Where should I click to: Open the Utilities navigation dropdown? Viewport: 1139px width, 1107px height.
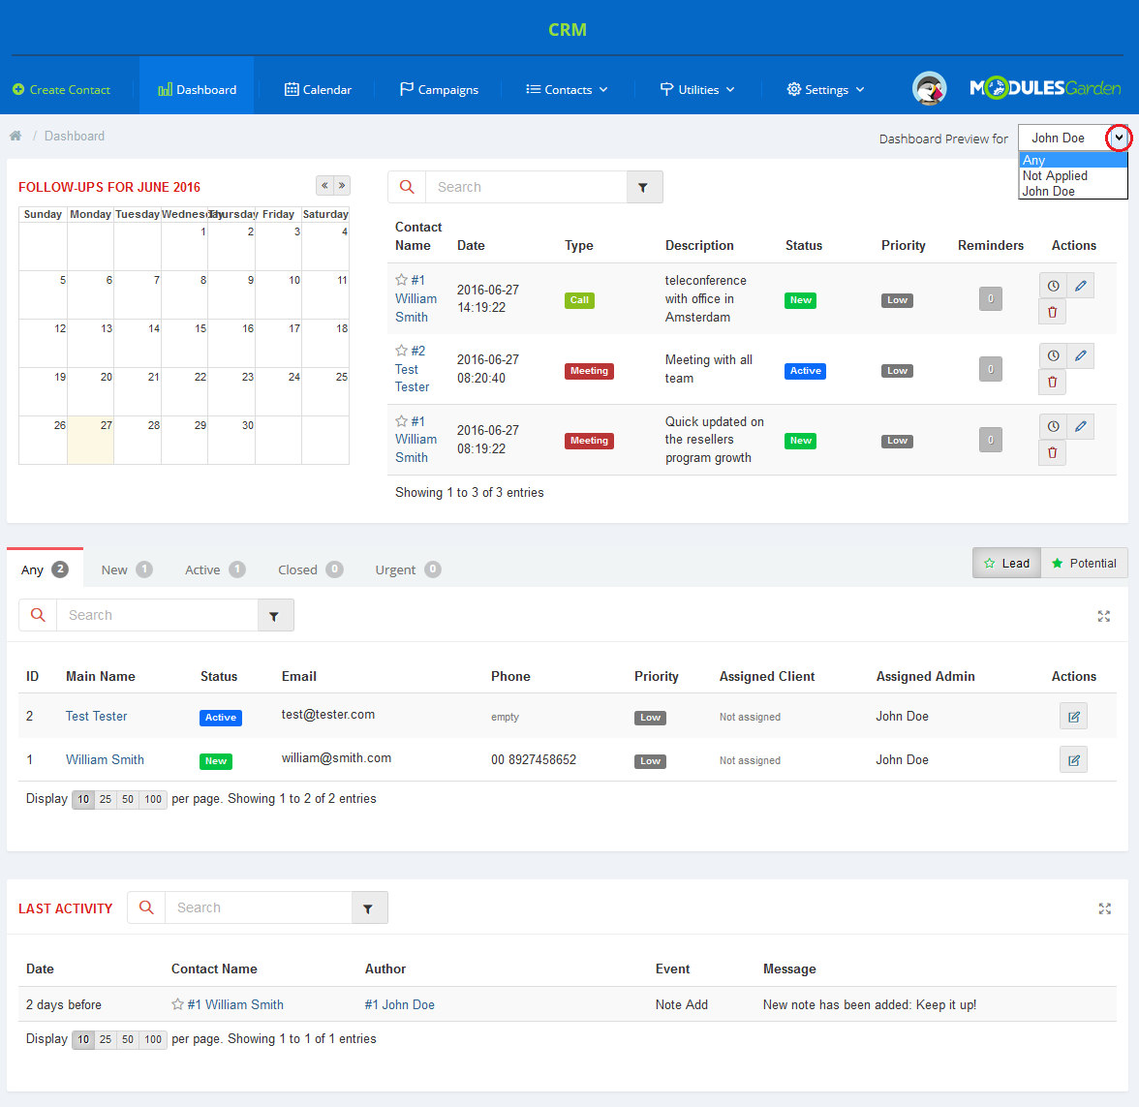(x=697, y=89)
